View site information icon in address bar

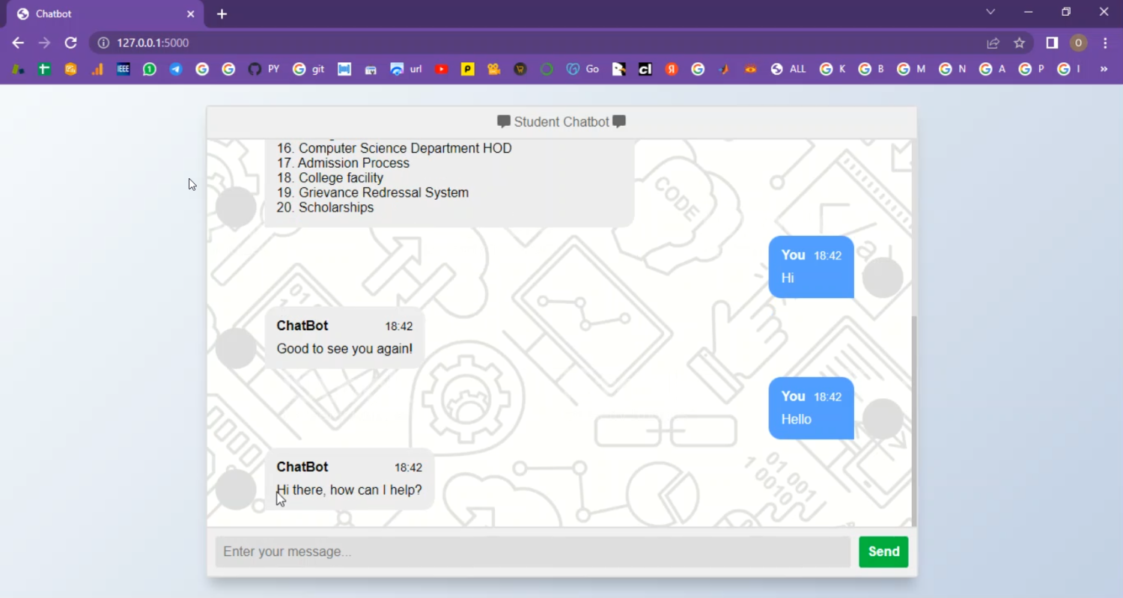click(x=103, y=43)
